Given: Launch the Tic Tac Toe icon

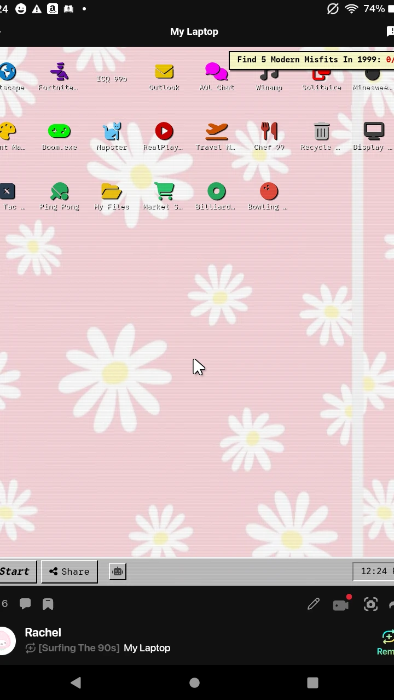Looking at the screenshot, I should pyautogui.click(x=7, y=191).
